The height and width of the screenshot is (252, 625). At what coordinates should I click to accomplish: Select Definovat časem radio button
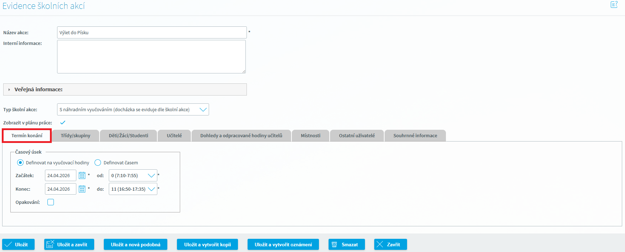click(x=98, y=163)
